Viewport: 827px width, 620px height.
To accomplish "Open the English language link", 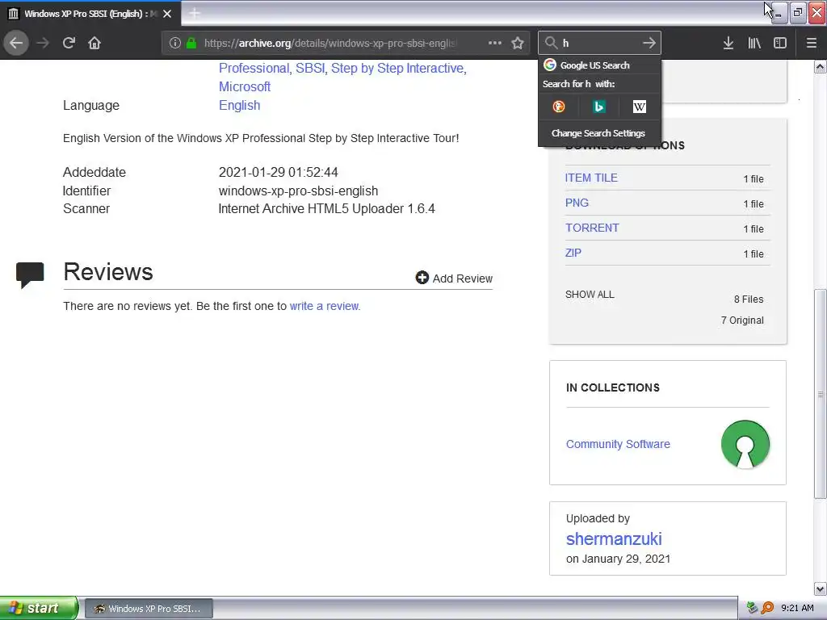I will (x=239, y=105).
